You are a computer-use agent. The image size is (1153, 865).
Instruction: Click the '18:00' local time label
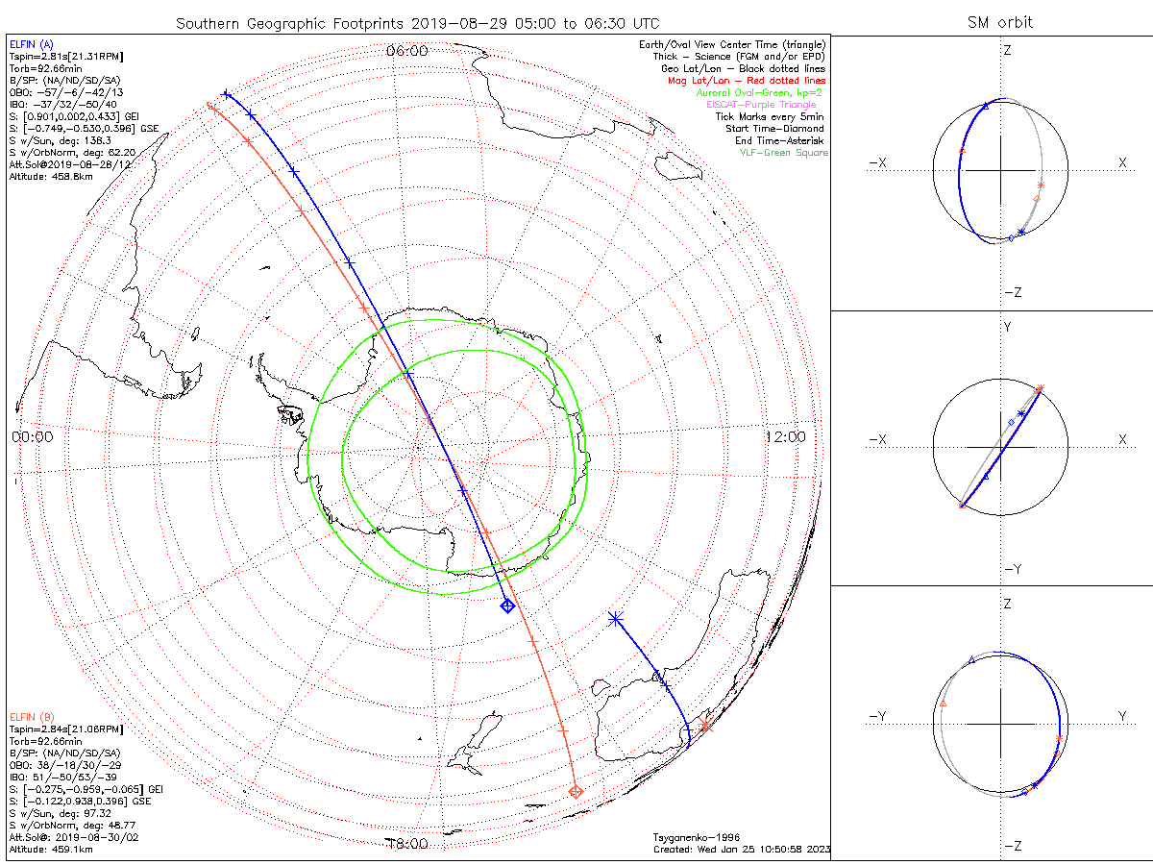406,844
